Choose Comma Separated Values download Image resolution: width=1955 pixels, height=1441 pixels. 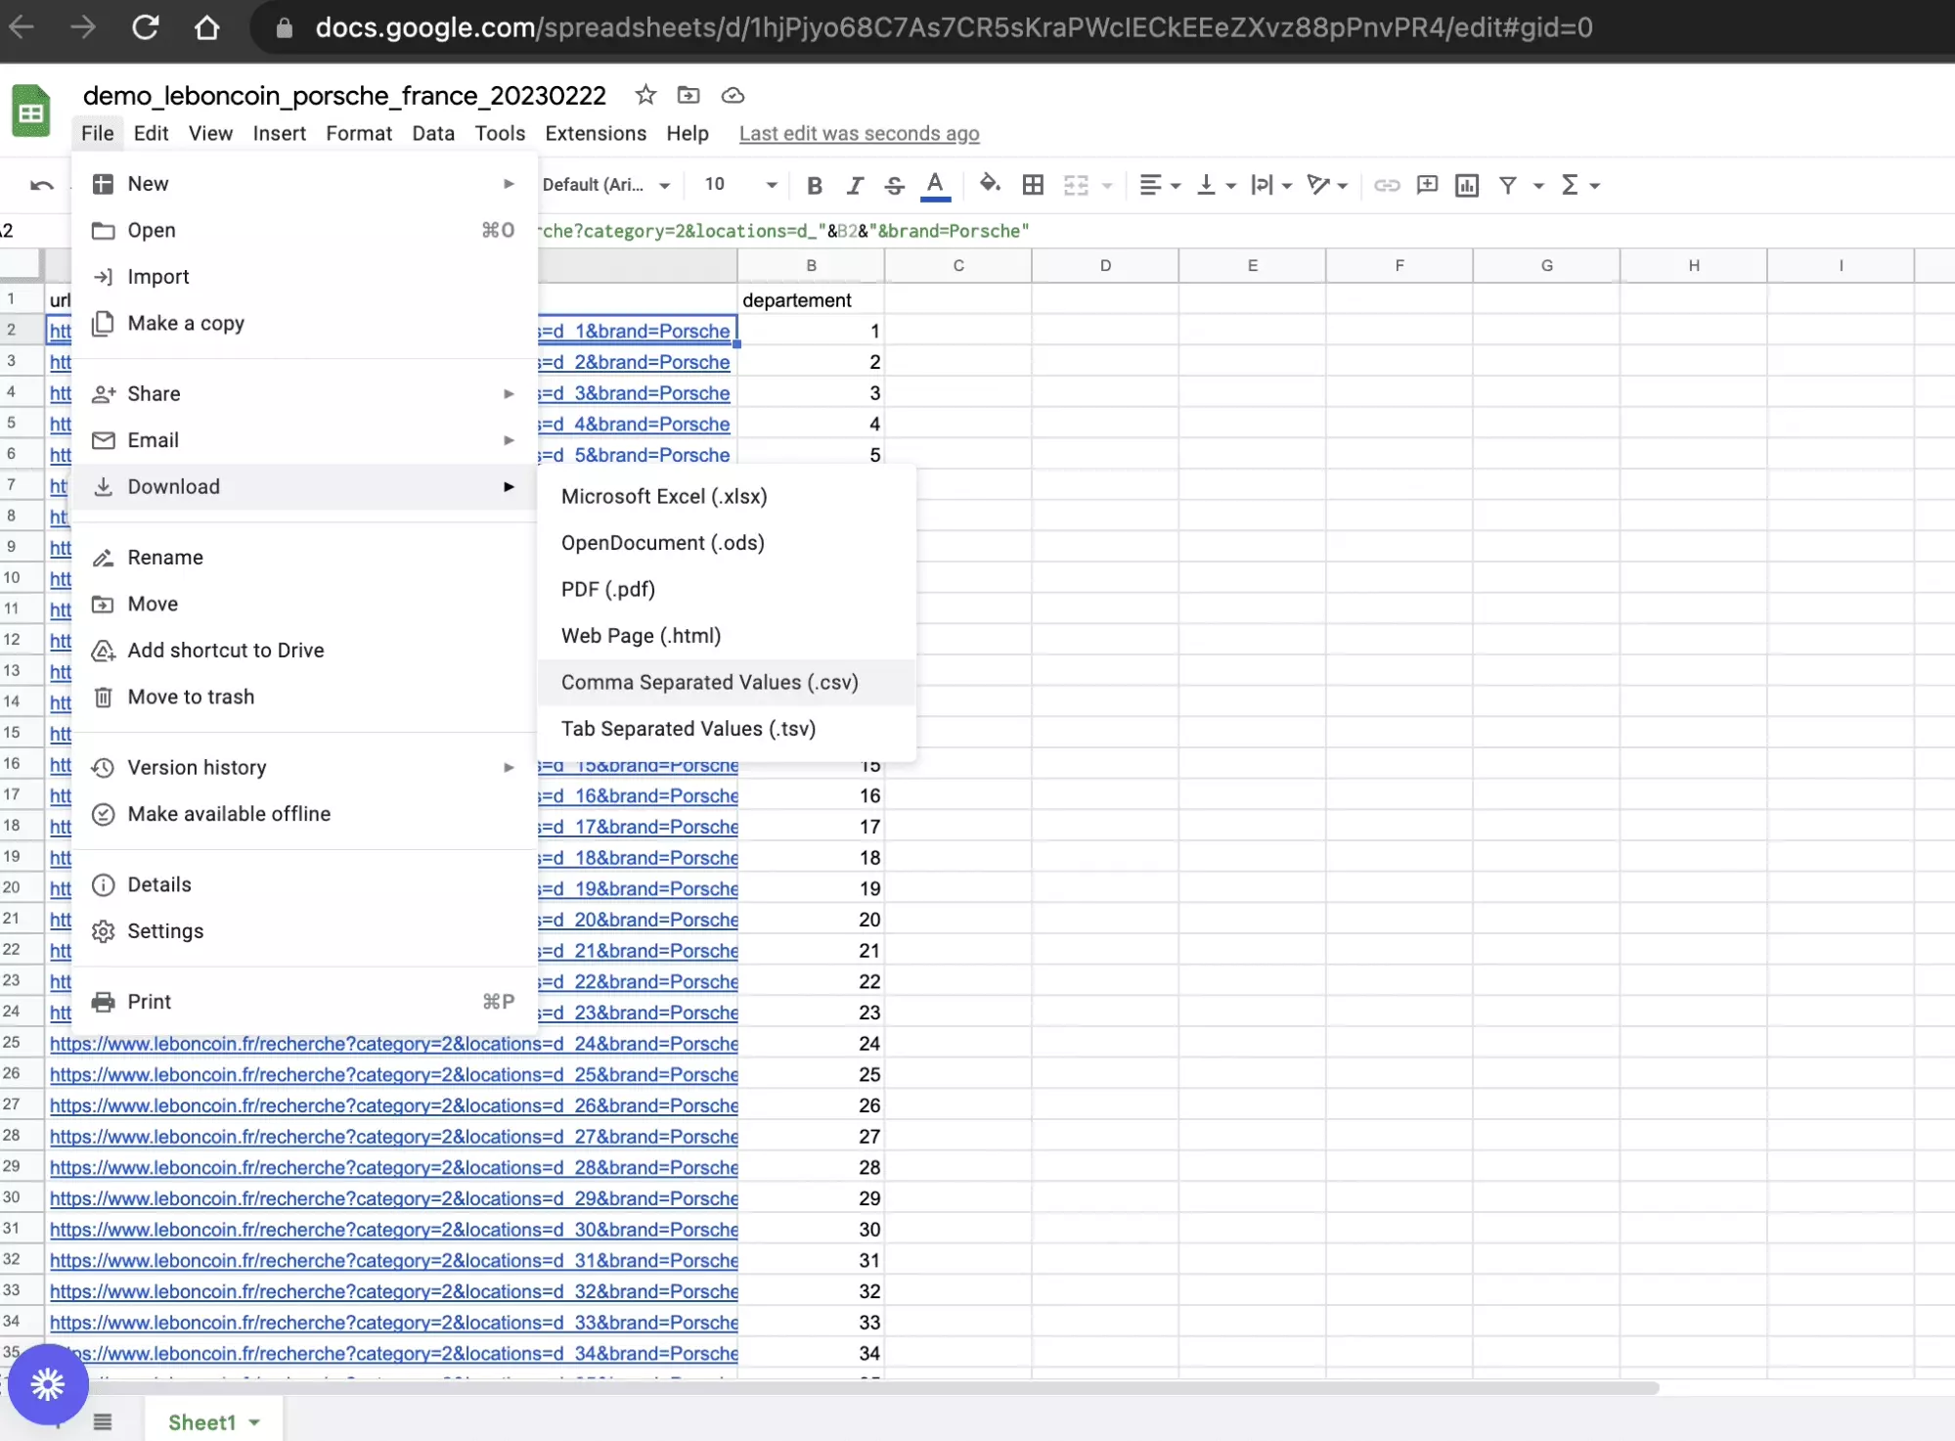[709, 683]
